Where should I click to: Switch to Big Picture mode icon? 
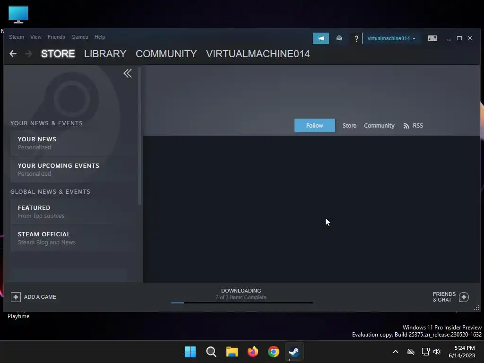[432, 38]
